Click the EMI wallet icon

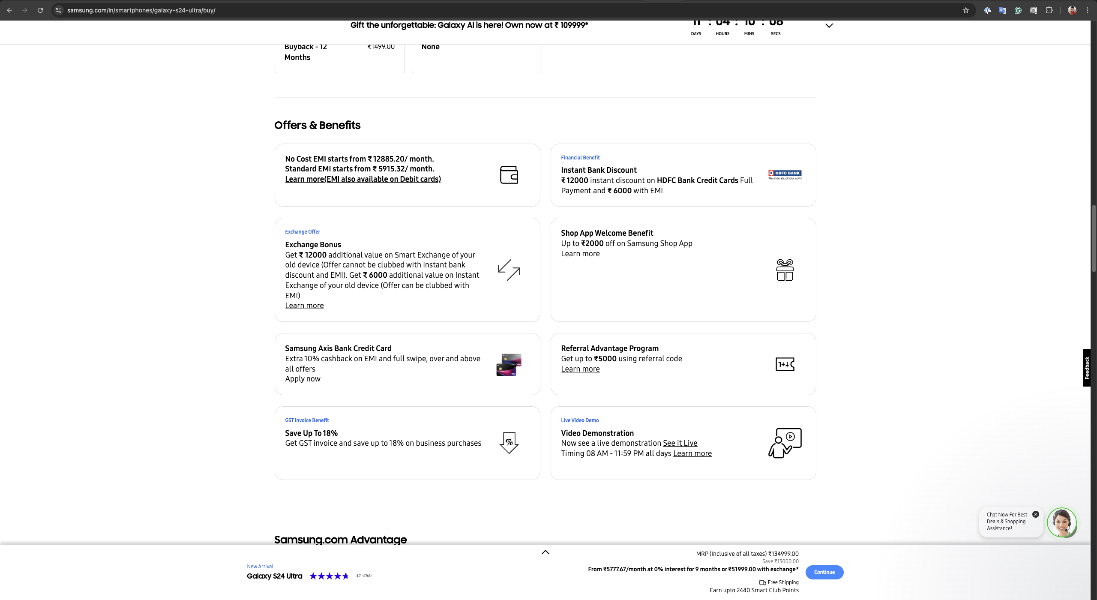(x=509, y=175)
